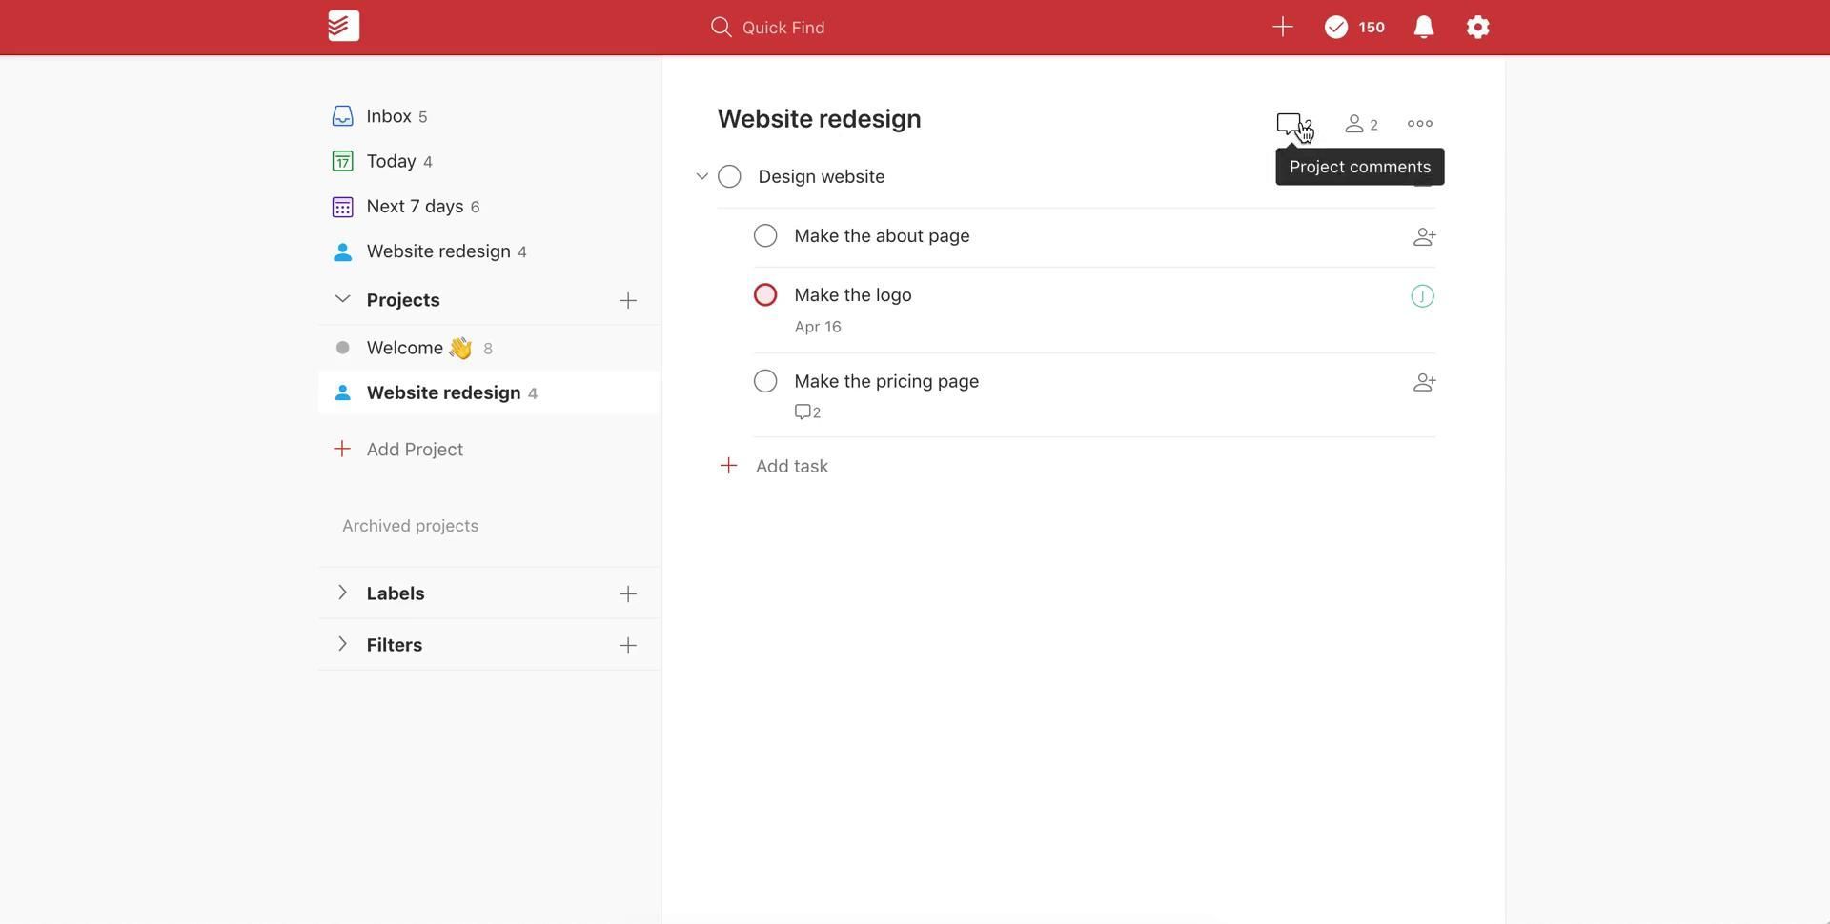Check off 'Make the pricing page'
The width and height of the screenshot is (1830, 924).
click(765, 382)
